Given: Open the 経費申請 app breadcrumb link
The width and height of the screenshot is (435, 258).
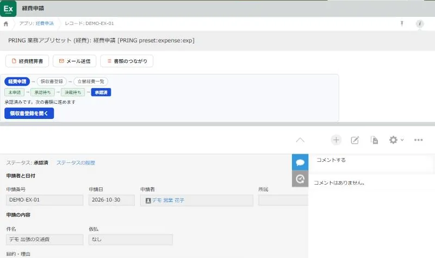Looking at the screenshot, I should (45, 23).
